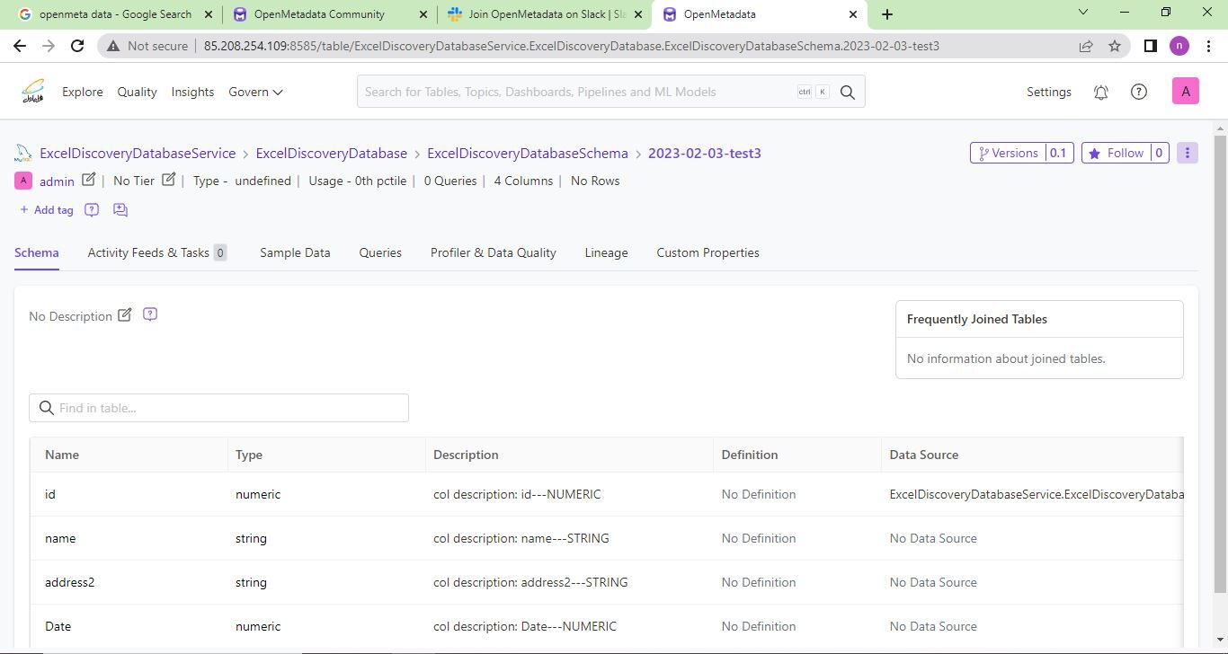Expand the Govern dropdown menu
1228x654 pixels.
click(x=255, y=92)
